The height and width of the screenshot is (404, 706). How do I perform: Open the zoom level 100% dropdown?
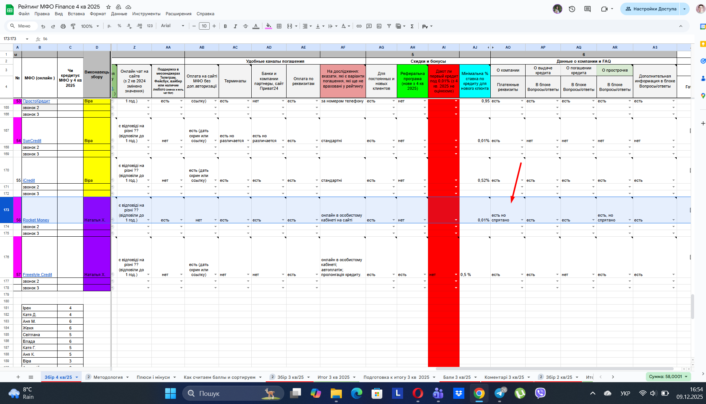point(90,26)
